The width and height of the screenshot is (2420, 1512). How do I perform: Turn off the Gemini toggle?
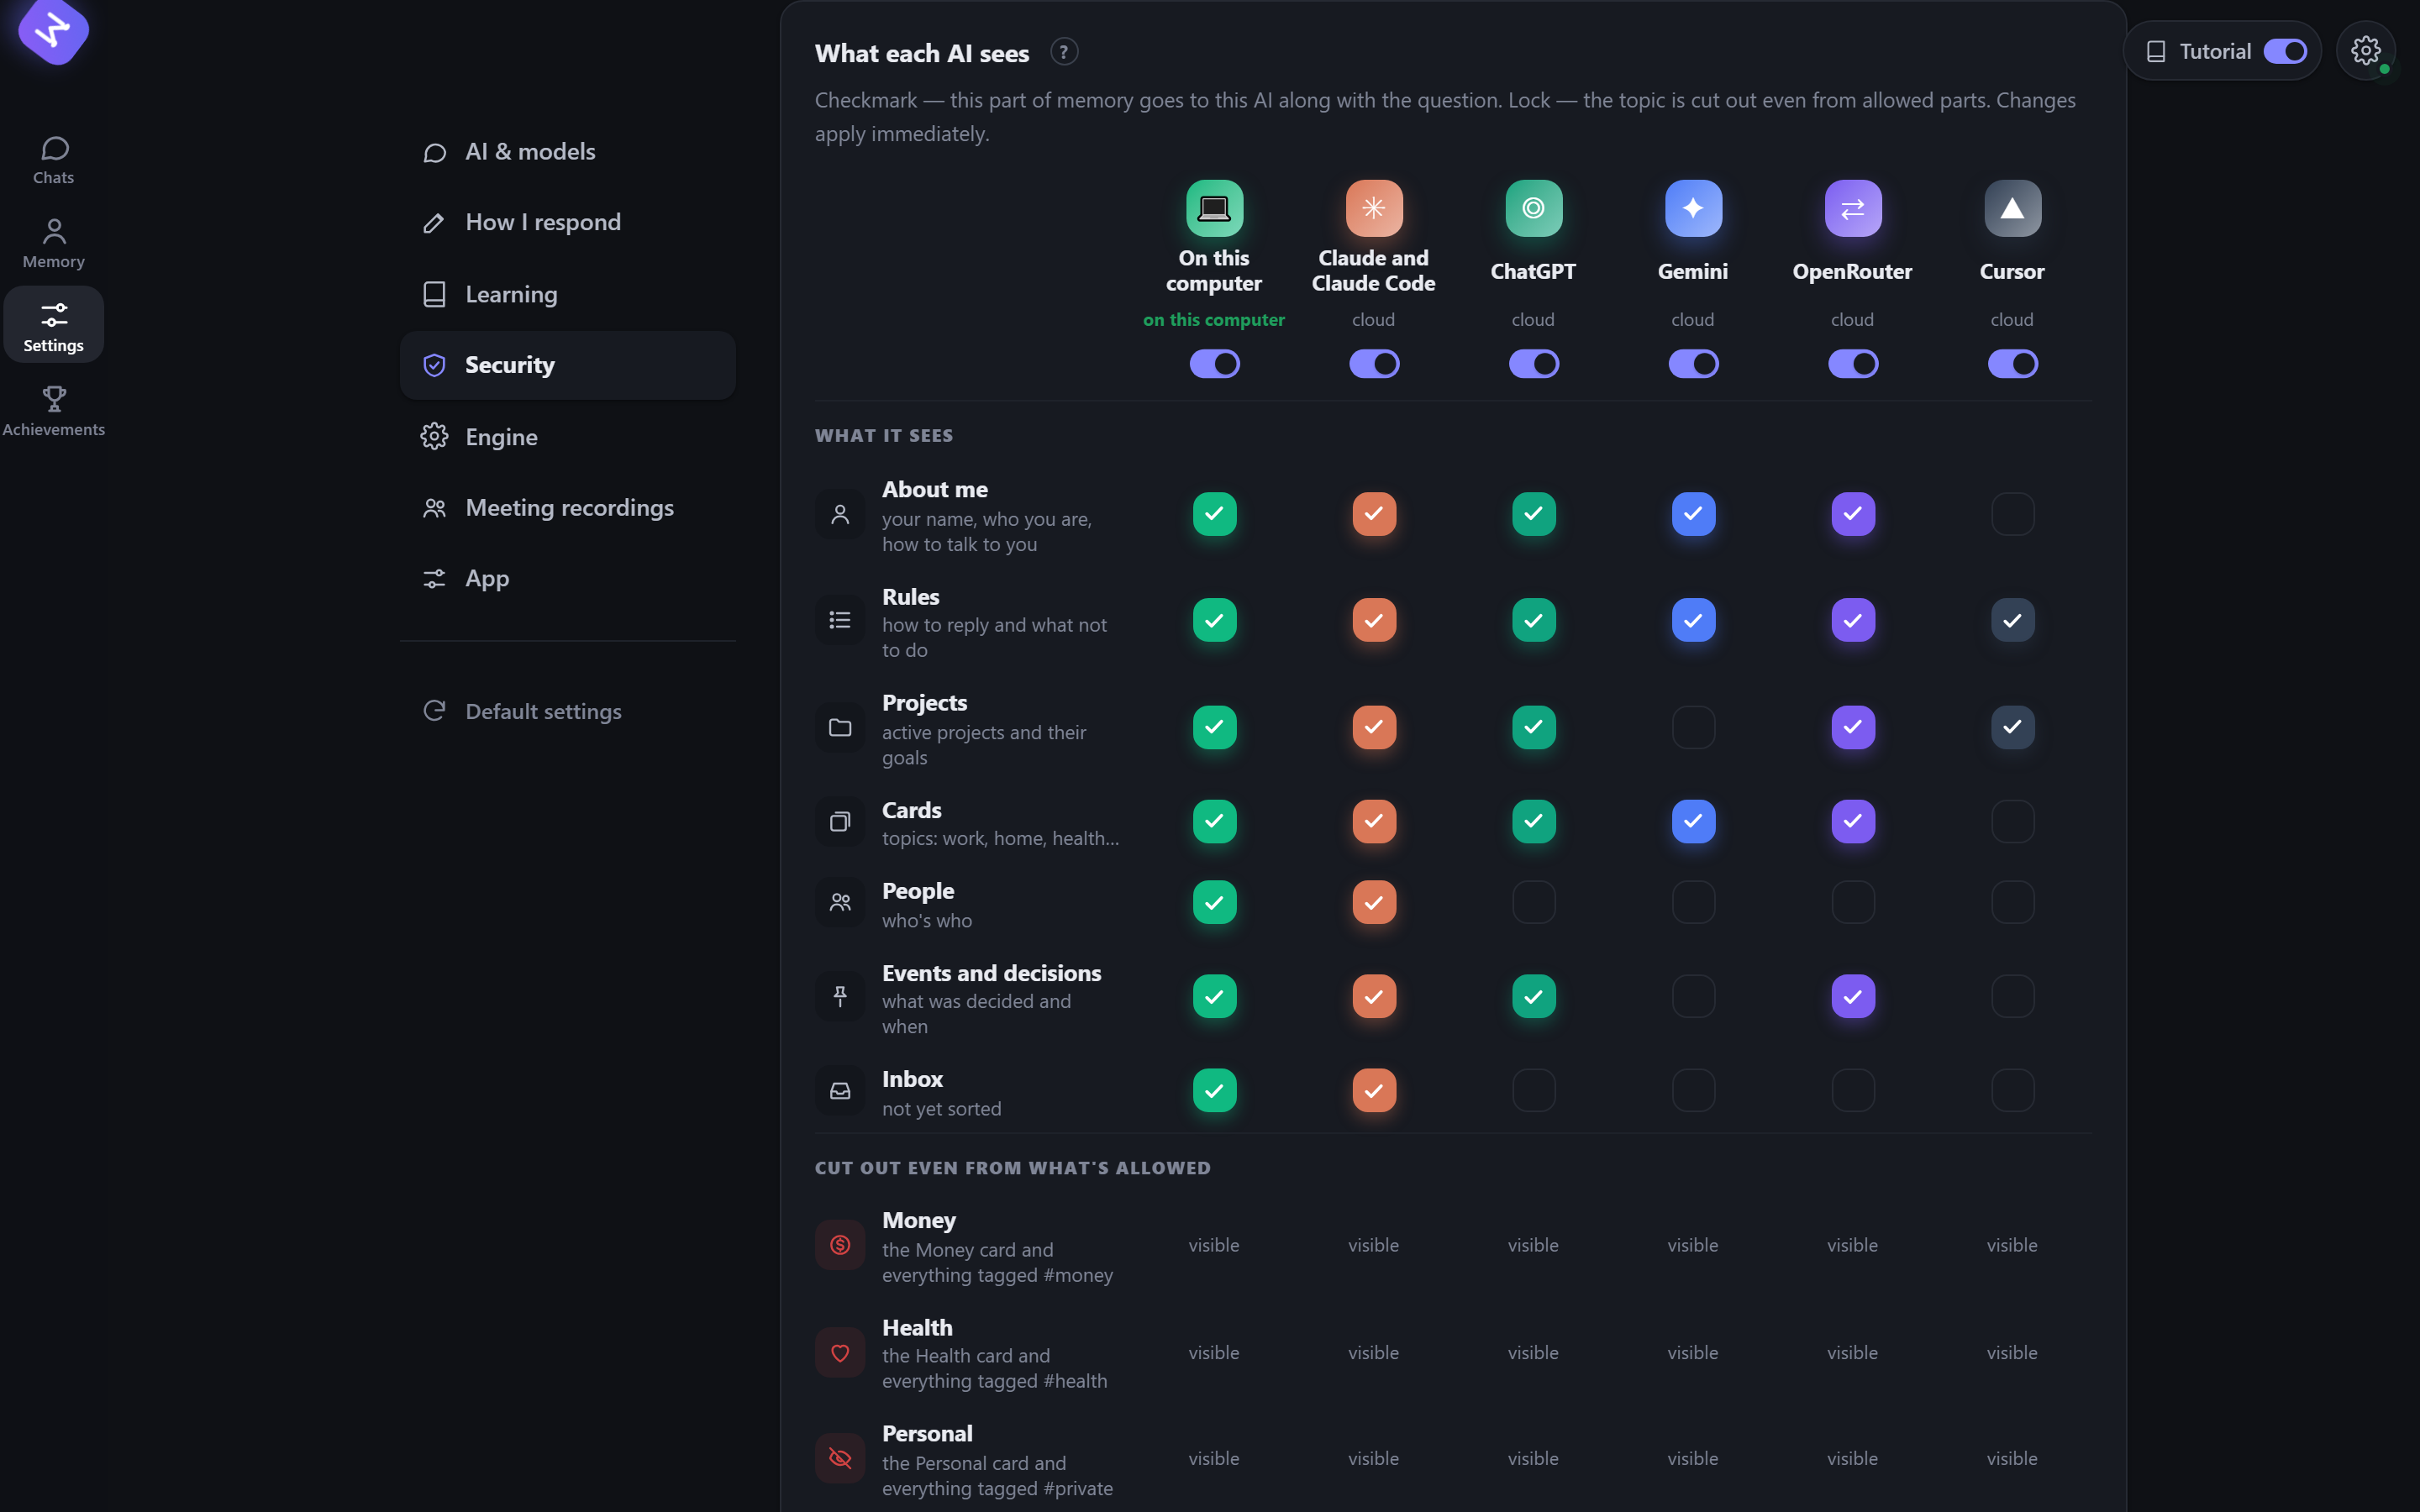[1693, 364]
